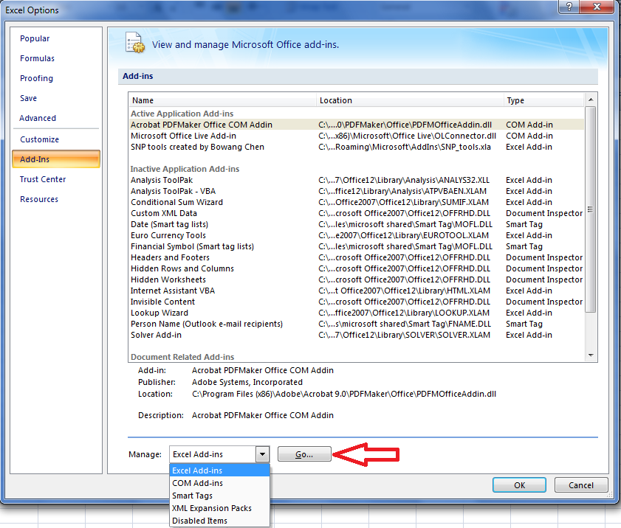Click the add-ins gear icon in header
Image resolution: width=621 pixels, height=528 pixels.
point(134,44)
